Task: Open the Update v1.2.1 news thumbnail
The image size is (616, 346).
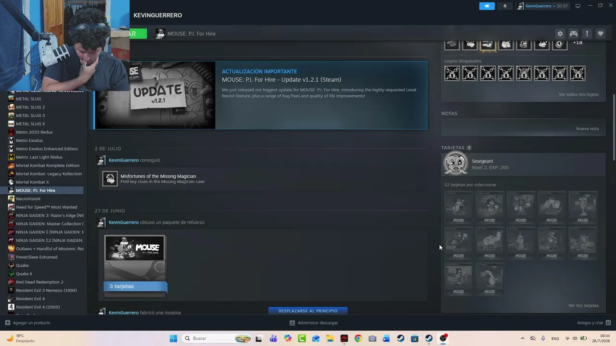Action: [x=155, y=95]
